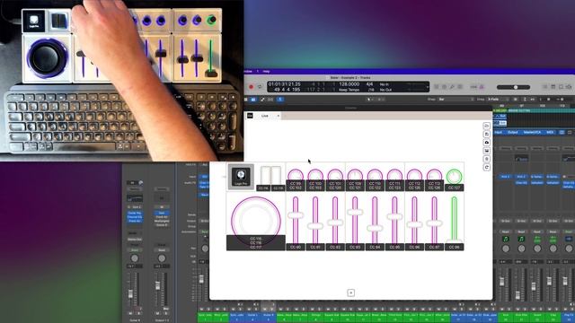Click the circular-arrow refresh icon in Grid Editor sidebar
Screen dimensions: 575x323
click(x=487, y=167)
